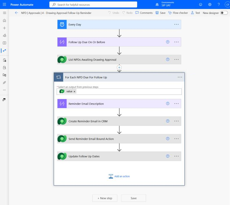The image size is (230, 205).
Task: Expand the Every Day trigger card
Action: click(x=119, y=24)
